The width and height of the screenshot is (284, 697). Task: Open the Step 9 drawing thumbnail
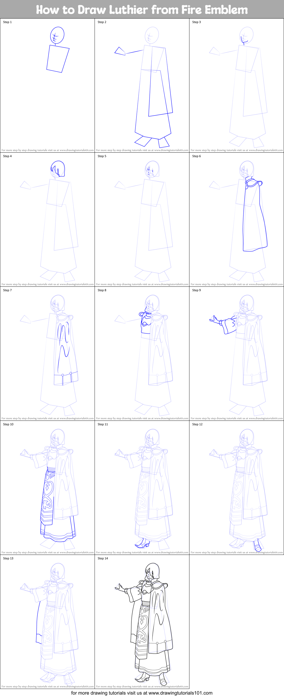click(237, 353)
